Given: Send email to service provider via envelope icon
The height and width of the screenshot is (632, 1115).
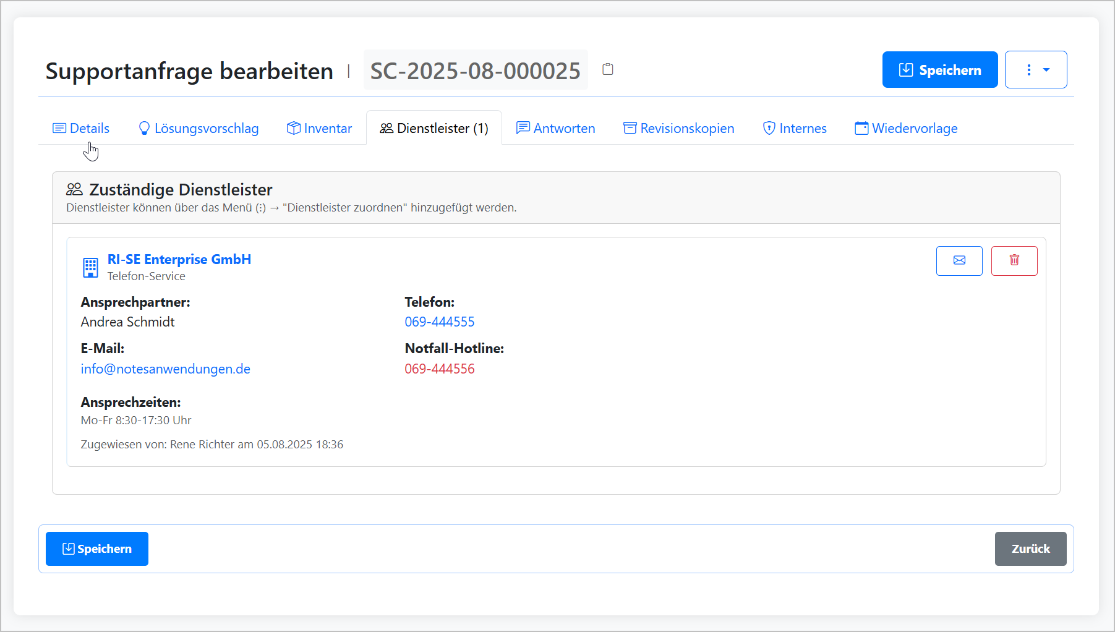Looking at the screenshot, I should [x=959, y=260].
